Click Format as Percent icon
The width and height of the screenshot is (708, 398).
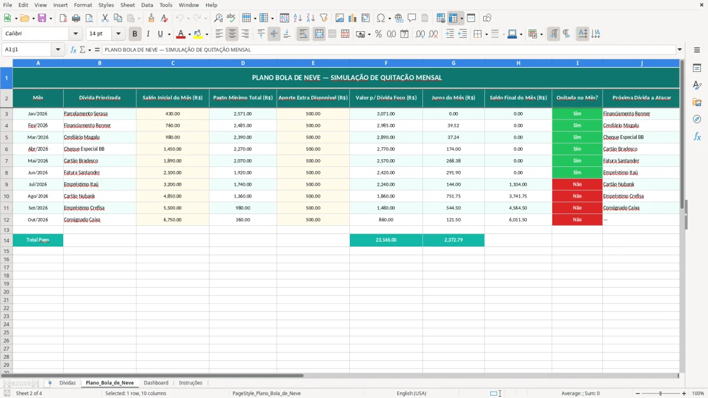pos(378,34)
